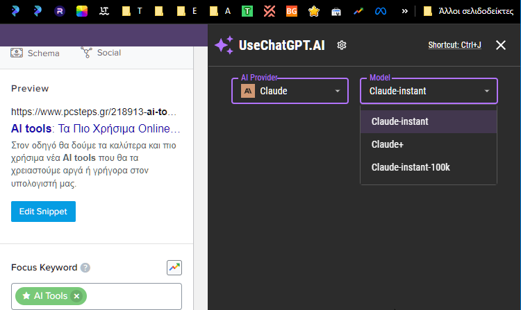Image resolution: width=521 pixels, height=310 pixels.
Task: Choose Claude-instant from the model list
Action: point(429,121)
